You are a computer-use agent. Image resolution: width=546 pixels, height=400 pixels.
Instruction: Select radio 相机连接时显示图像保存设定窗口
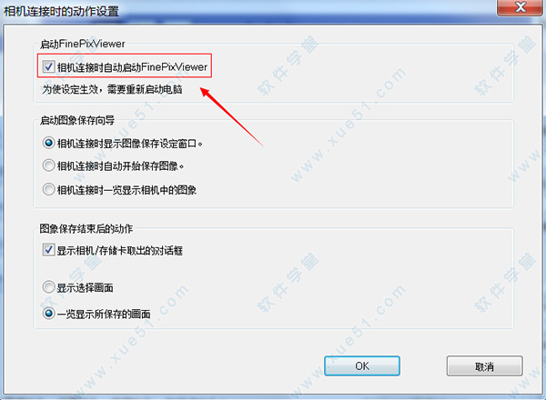tap(48, 143)
